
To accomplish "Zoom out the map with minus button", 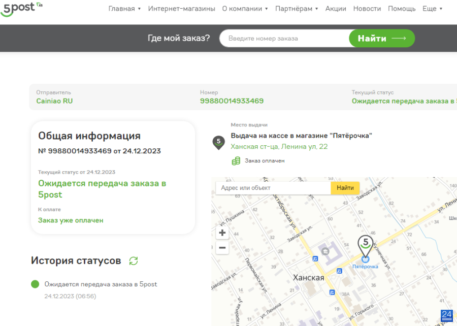I will pos(222,248).
